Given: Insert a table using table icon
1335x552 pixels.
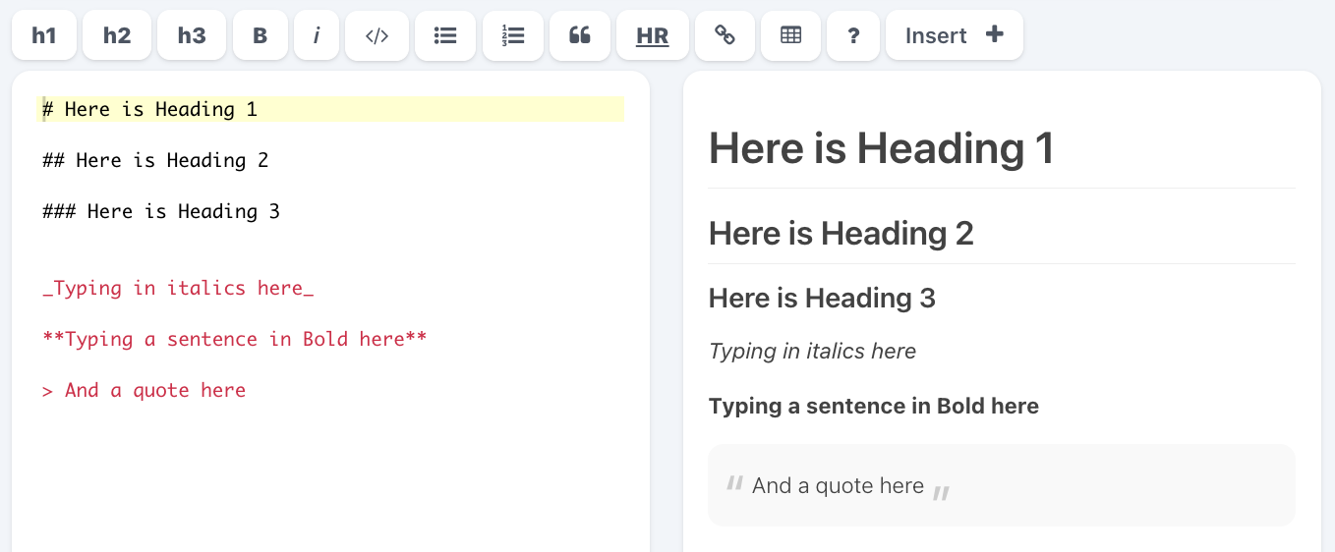Looking at the screenshot, I should (x=790, y=36).
